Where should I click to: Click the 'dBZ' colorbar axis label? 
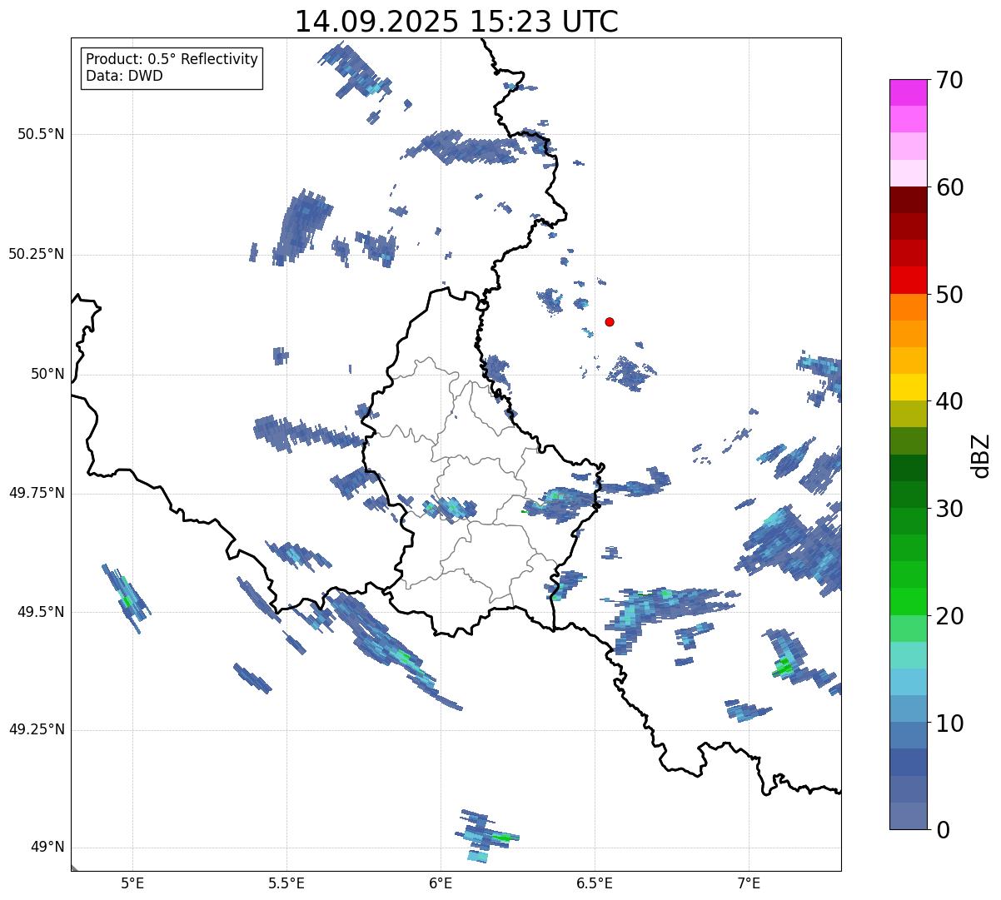tap(982, 455)
